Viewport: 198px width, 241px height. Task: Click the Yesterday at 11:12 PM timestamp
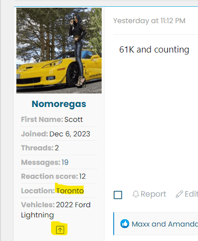(149, 21)
